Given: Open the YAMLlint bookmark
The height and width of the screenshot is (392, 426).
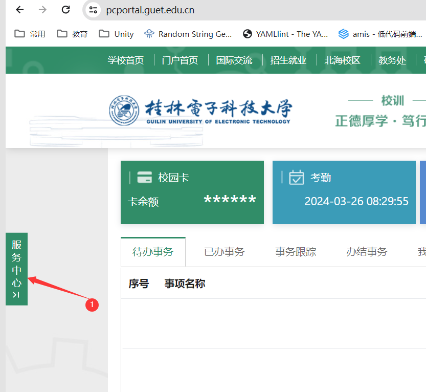Looking at the screenshot, I should click(285, 34).
